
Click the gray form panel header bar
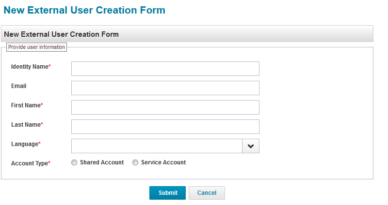[x=187, y=34]
